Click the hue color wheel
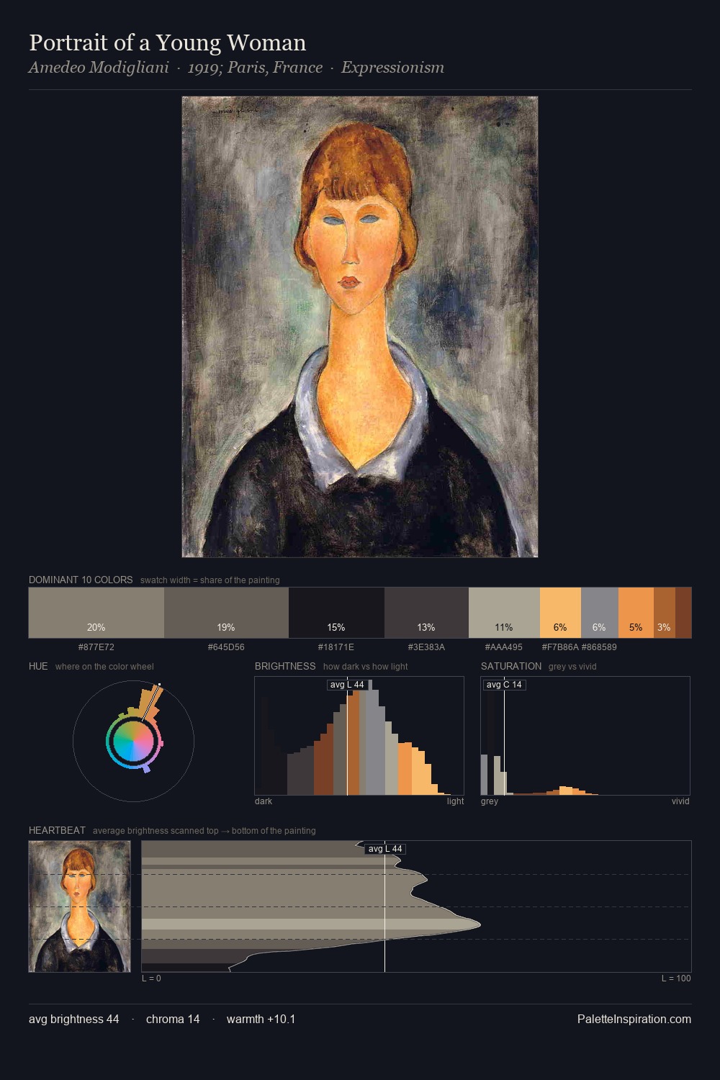Viewport: 720px width, 1080px height. (133, 741)
